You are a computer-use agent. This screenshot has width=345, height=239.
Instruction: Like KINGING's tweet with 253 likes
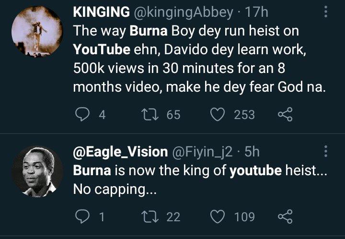click(x=219, y=115)
